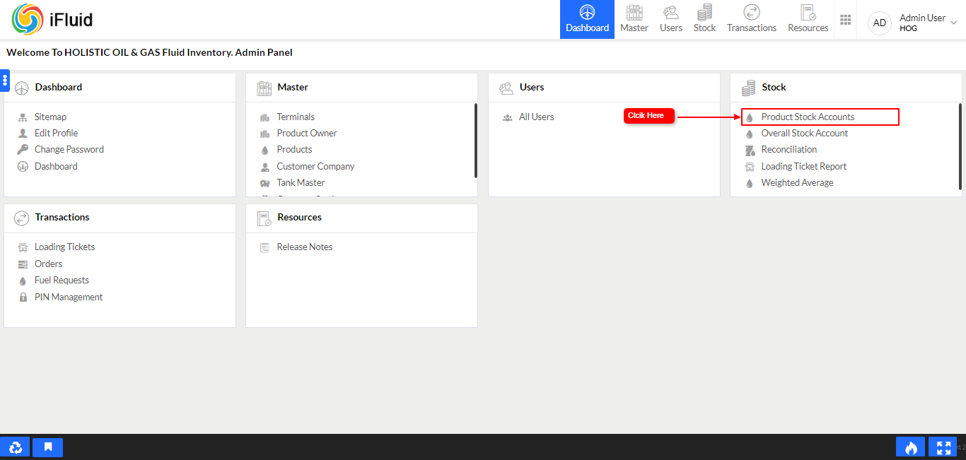The width and height of the screenshot is (966, 460).
Task: Open All Users link
Action: click(x=537, y=117)
